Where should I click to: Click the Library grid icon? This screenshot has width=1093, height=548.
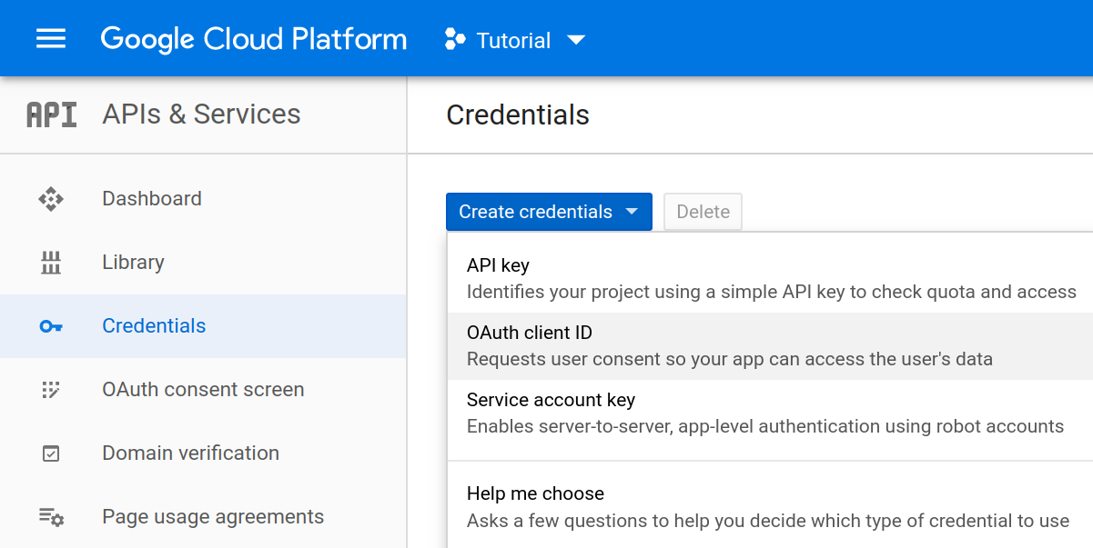click(x=50, y=262)
